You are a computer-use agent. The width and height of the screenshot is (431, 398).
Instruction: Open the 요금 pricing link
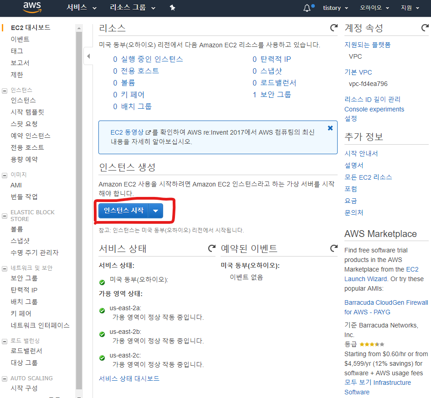coord(351,201)
